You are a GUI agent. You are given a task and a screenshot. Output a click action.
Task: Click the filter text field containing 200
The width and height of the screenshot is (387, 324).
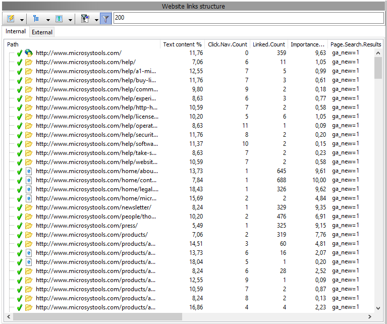[x=247, y=18]
